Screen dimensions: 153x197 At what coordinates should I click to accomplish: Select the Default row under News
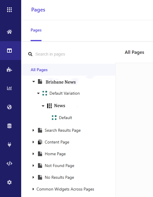tap(65, 118)
